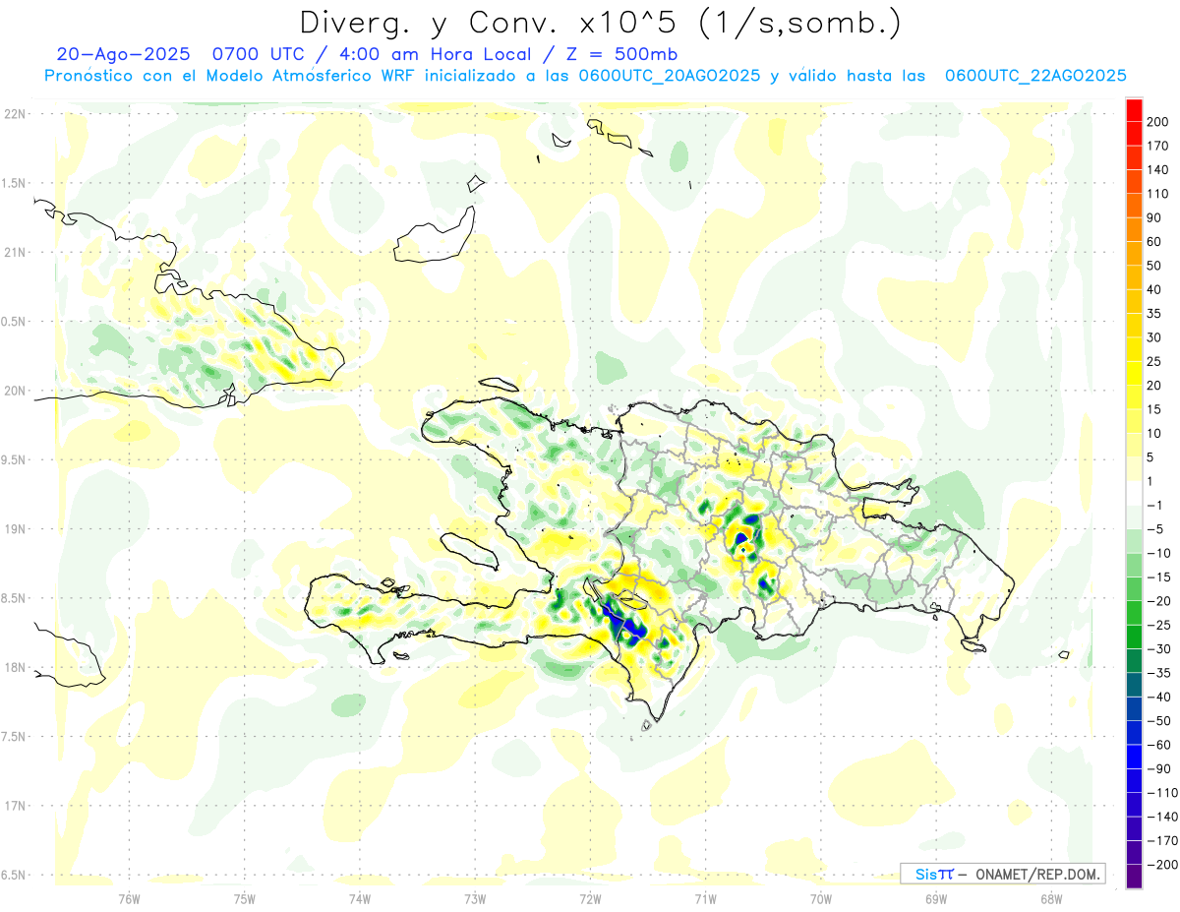
Task: Click the '-25' color scale label
Action: tap(1161, 625)
